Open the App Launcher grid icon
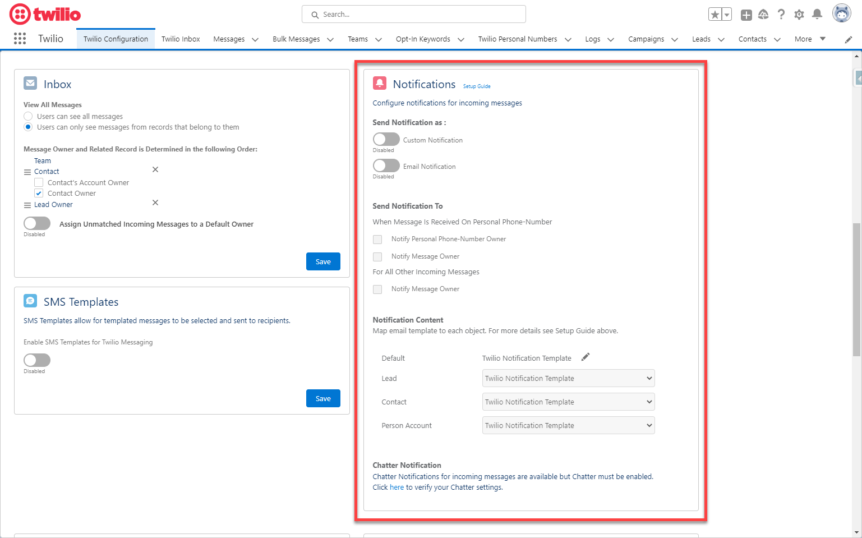This screenshot has width=862, height=538. click(20, 38)
